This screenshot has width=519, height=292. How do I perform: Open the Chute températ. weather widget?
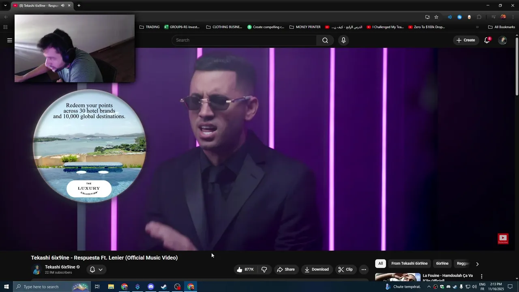pos(403,287)
